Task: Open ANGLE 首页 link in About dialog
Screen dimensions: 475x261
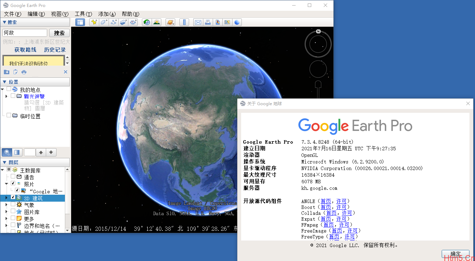Action: pyautogui.click(x=326, y=201)
